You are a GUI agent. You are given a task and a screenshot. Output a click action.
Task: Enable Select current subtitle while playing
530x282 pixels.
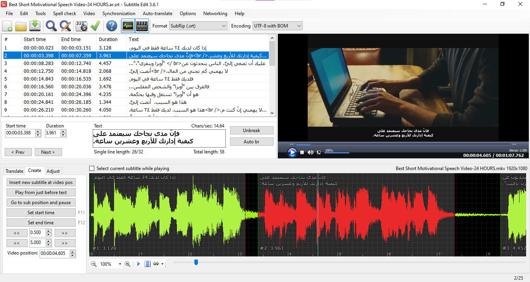coord(92,168)
